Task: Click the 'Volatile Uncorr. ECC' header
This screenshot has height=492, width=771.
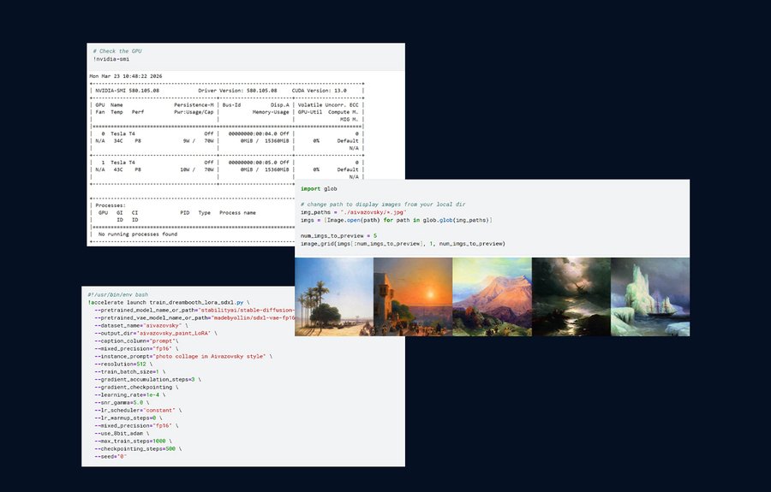Action: pos(328,105)
